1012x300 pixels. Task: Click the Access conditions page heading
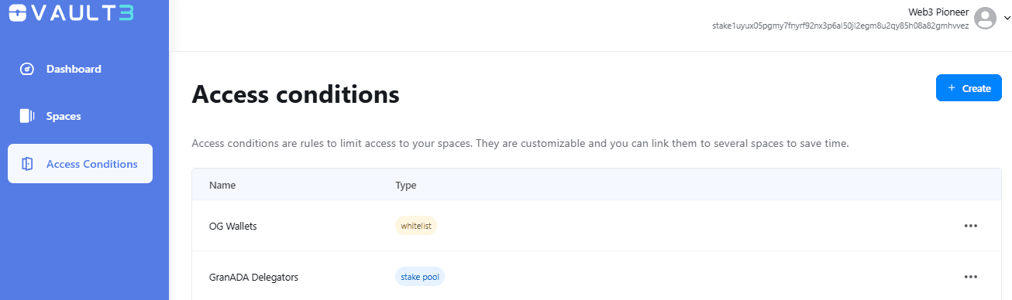(x=295, y=94)
